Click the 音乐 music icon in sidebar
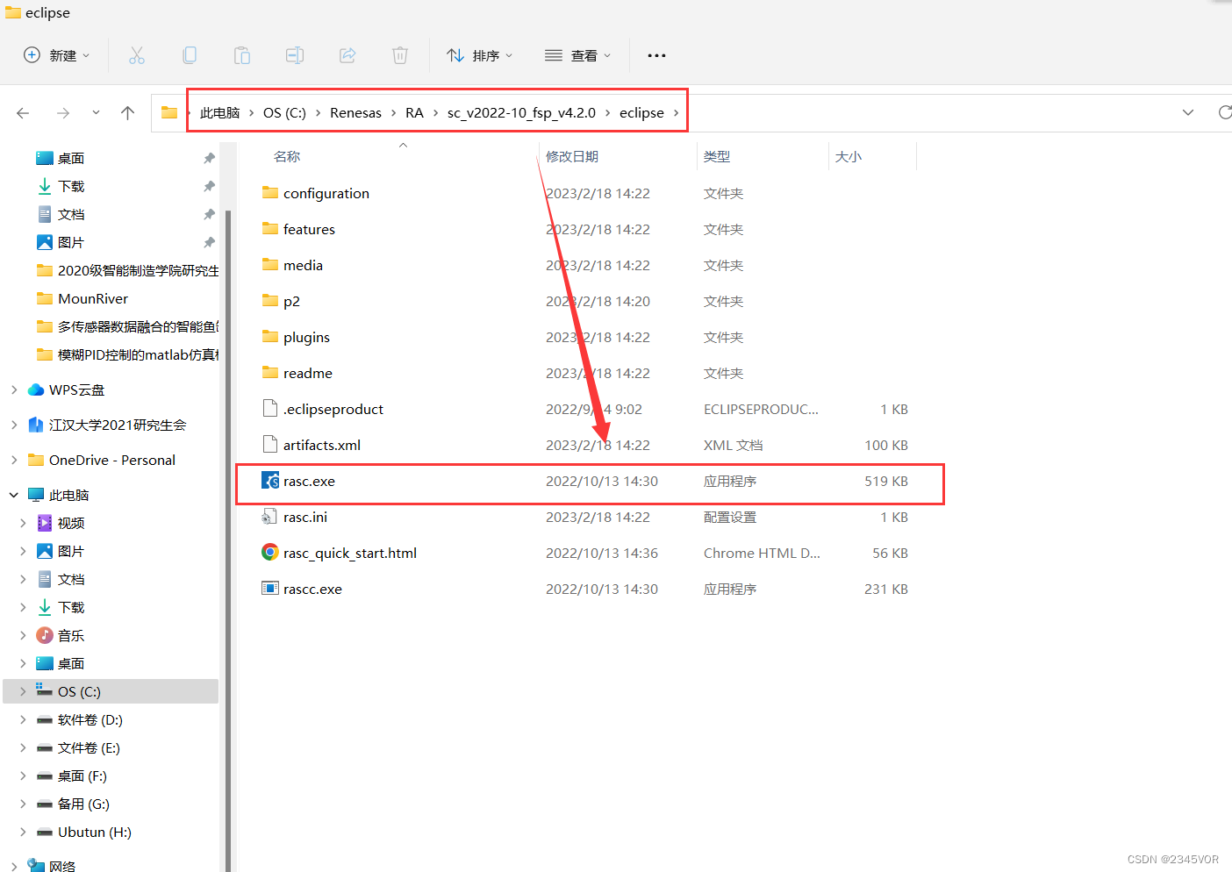The width and height of the screenshot is (1232, 872). (x=45, y=635)
